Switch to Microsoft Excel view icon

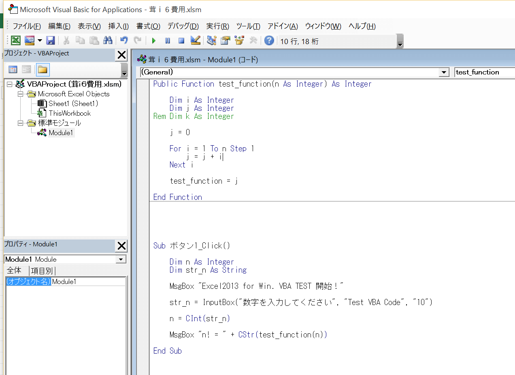coord(16,40)
